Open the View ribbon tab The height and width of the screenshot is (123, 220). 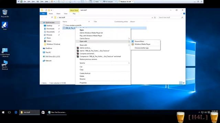(x=66, y=14)
